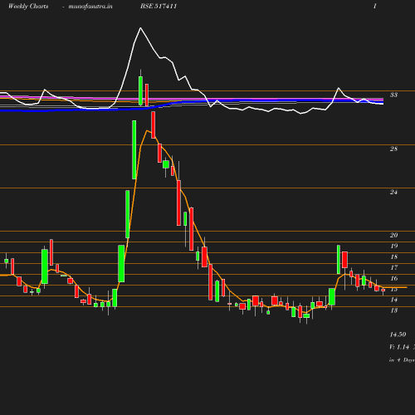
Task: Click the 33 price axis label
Action: tap(393, 95)
